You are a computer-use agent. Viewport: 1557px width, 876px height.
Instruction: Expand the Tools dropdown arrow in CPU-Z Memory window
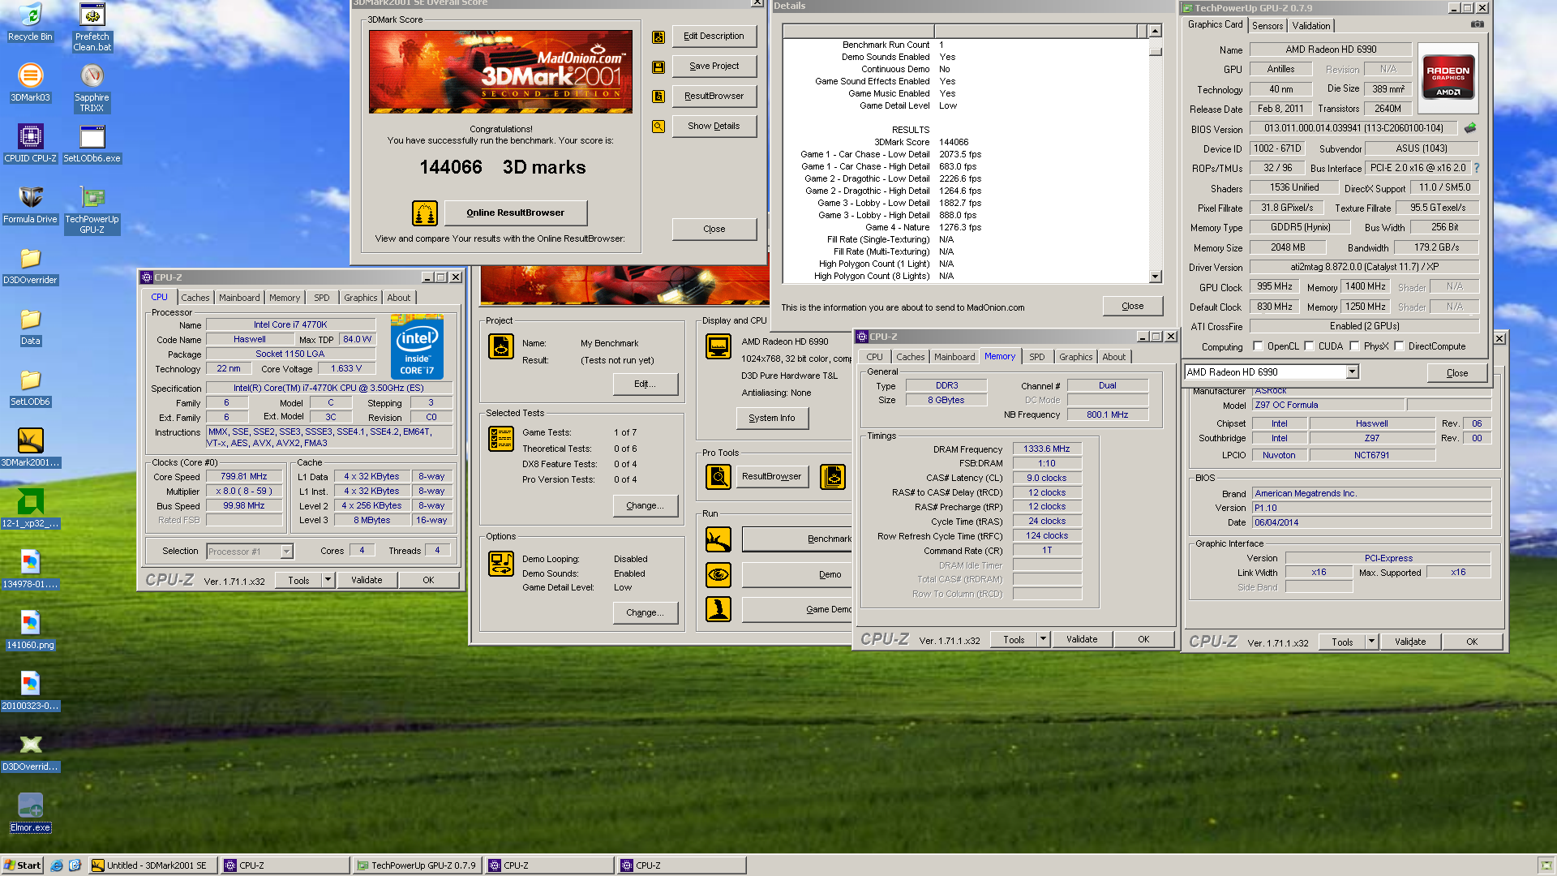1043,639
